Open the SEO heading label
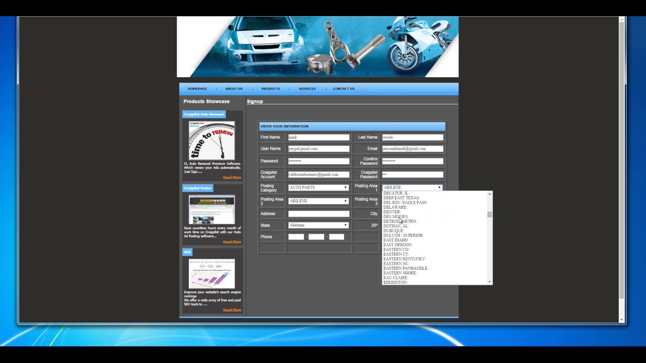Screen dimensions: 646x363 (x=187, y=252)
